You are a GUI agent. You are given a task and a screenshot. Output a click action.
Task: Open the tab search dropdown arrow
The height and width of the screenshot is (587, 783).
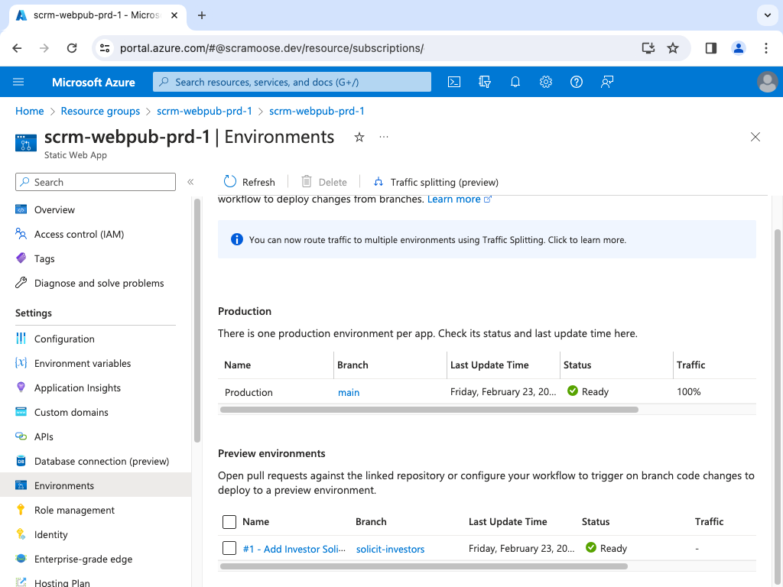(x=768, y=15)
